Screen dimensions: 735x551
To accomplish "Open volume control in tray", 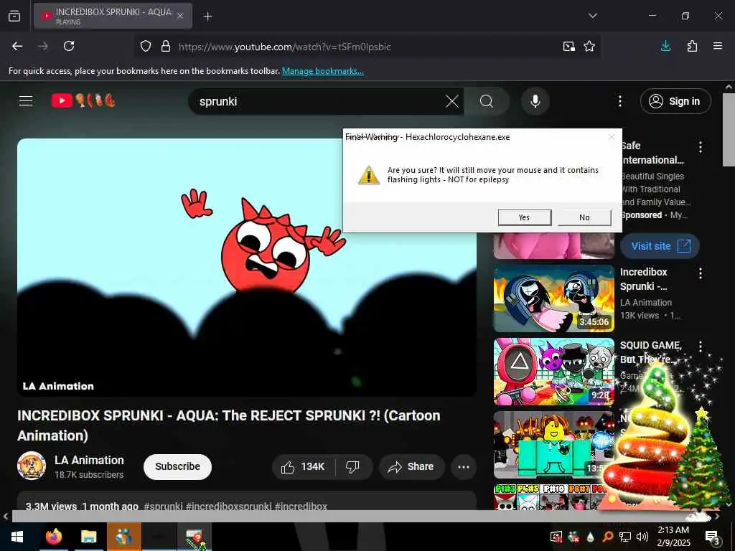I will (x=642, y=537).
